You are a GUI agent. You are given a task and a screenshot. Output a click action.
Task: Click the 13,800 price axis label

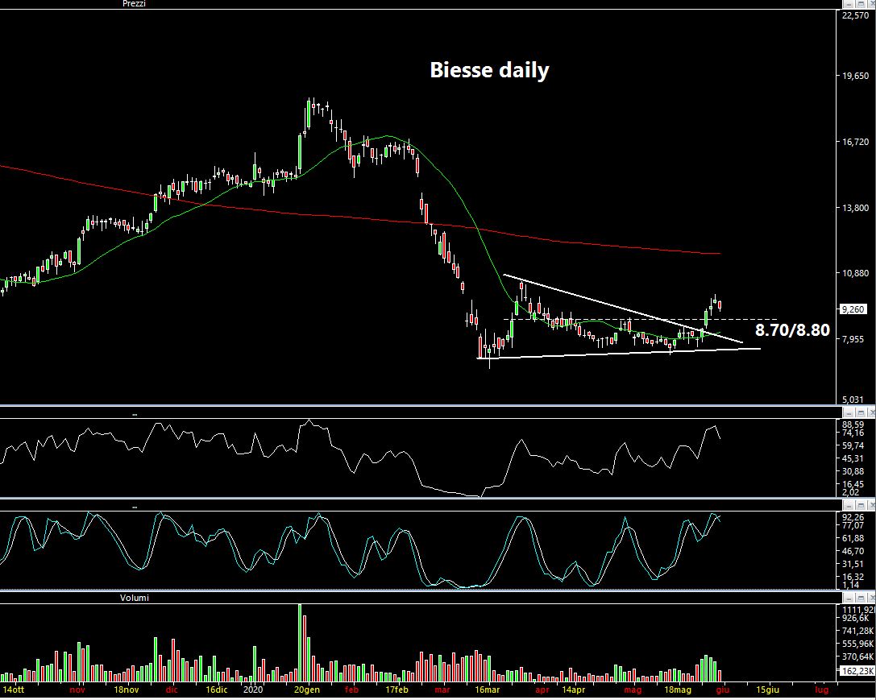click(x=856, y=208)
